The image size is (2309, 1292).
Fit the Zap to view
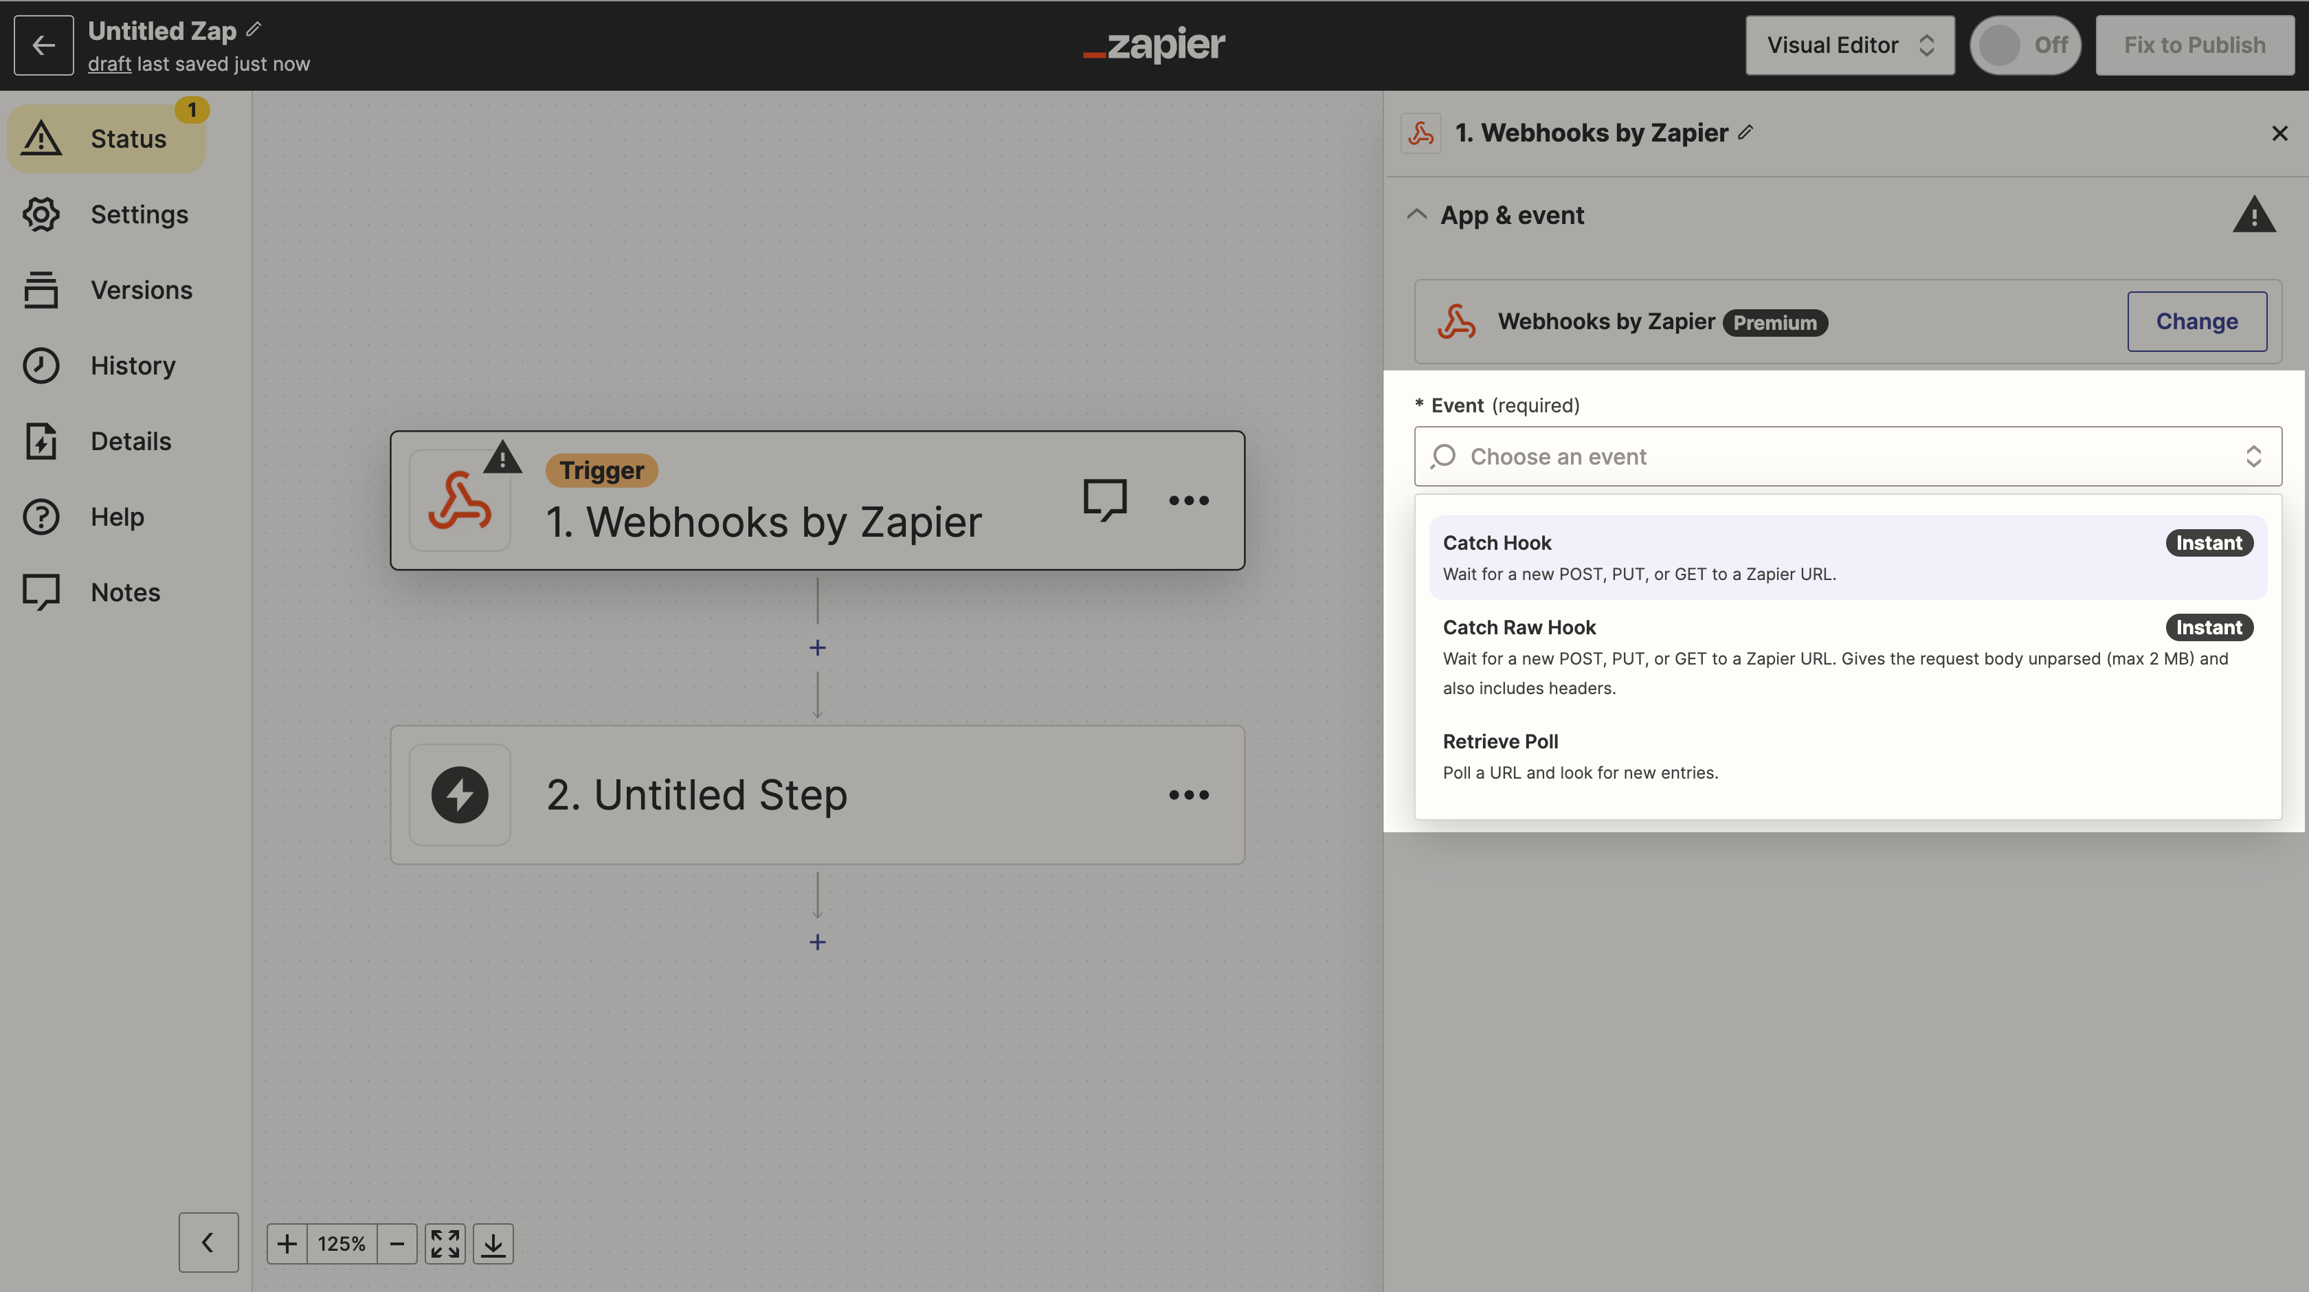coord(445,1244)
